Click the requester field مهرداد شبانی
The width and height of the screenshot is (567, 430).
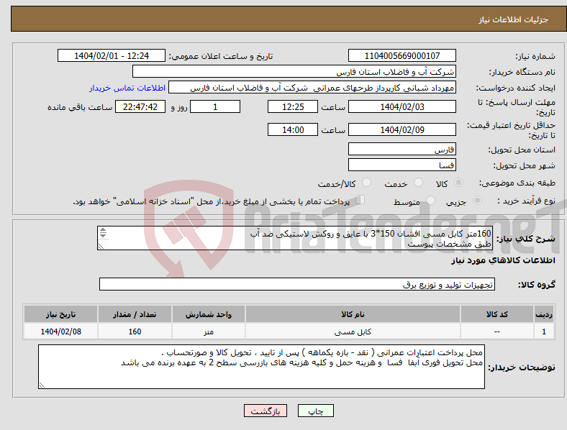click(x=312, y=88)
